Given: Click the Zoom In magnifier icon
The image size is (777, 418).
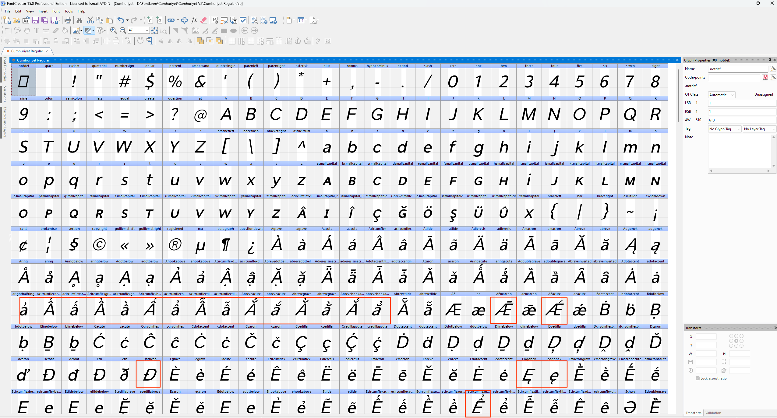Looking at the screenshot, I should pos(113,30).
